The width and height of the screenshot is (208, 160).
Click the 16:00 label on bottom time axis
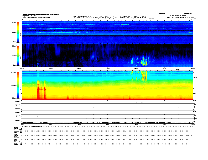136,124
